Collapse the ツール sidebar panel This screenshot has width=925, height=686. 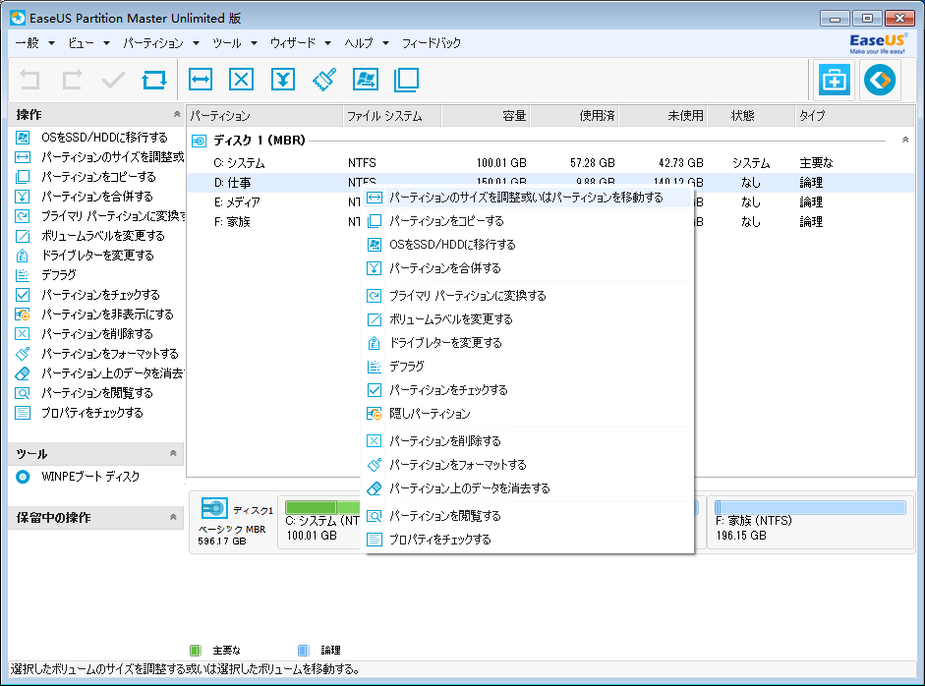[173, 453]
